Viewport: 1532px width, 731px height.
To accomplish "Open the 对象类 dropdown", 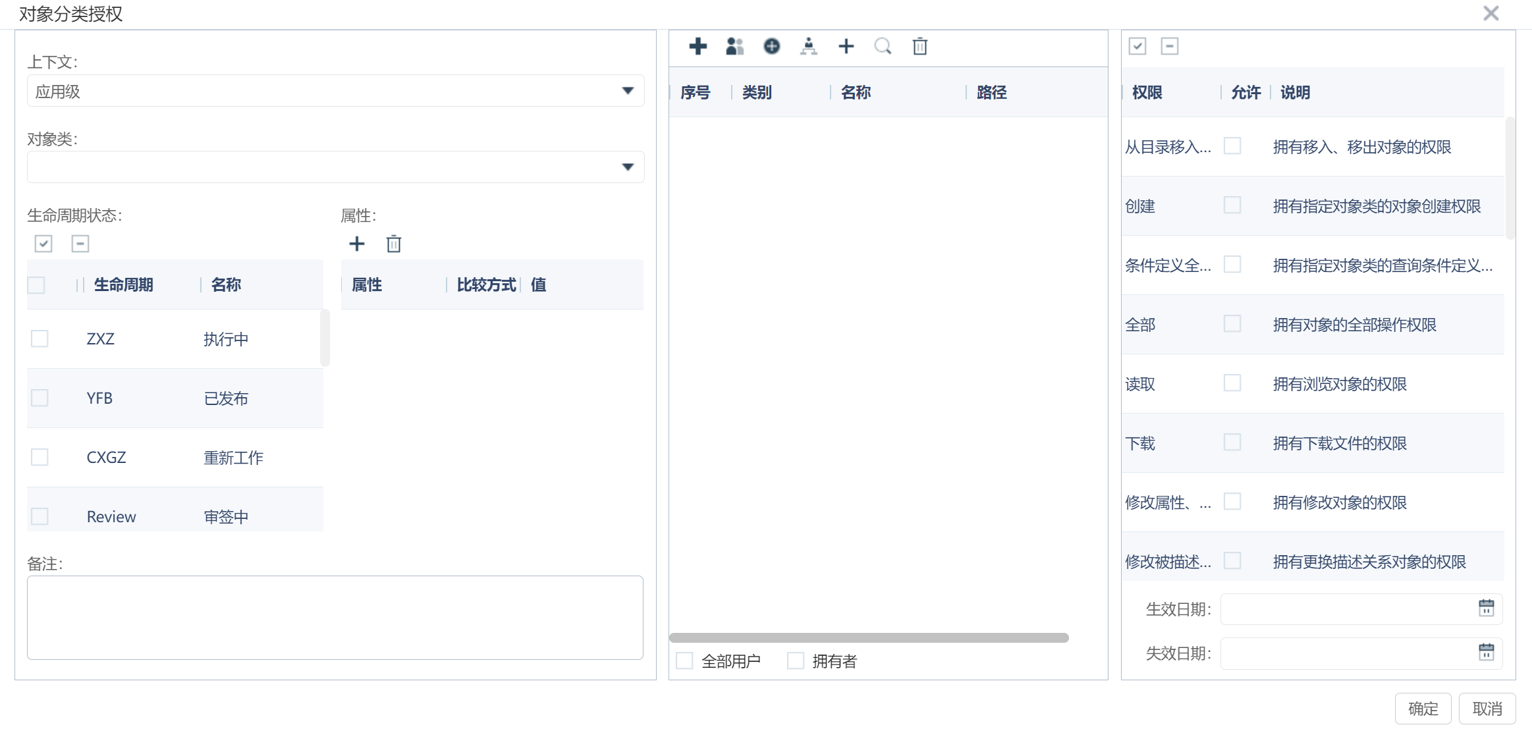I will 335,167.
